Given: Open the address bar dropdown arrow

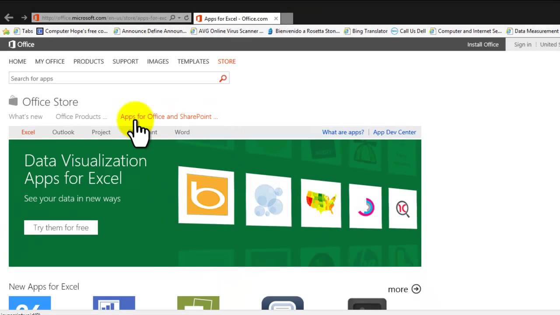Looking at the screenshot, I should point(179,18).
